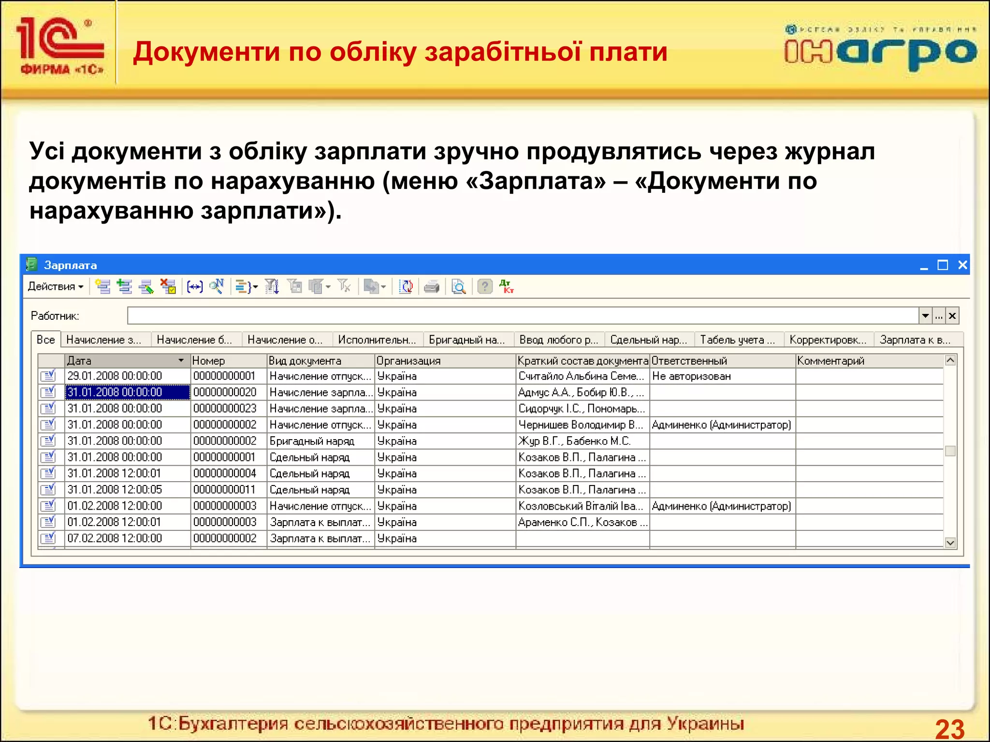The height and width of the screenshot is (742, 990).
Task: Open the Действия menu
Action: tap(56, 286)
